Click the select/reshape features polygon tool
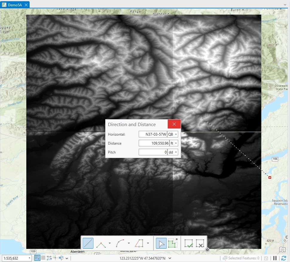 173,243
